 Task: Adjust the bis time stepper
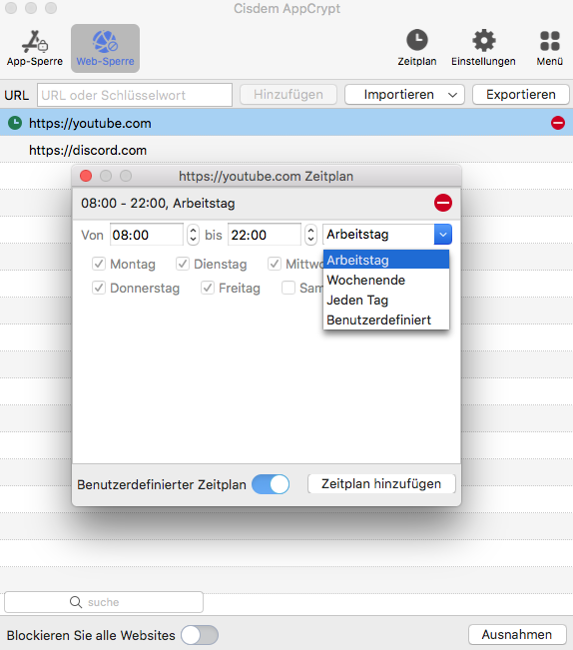(310, 235)
